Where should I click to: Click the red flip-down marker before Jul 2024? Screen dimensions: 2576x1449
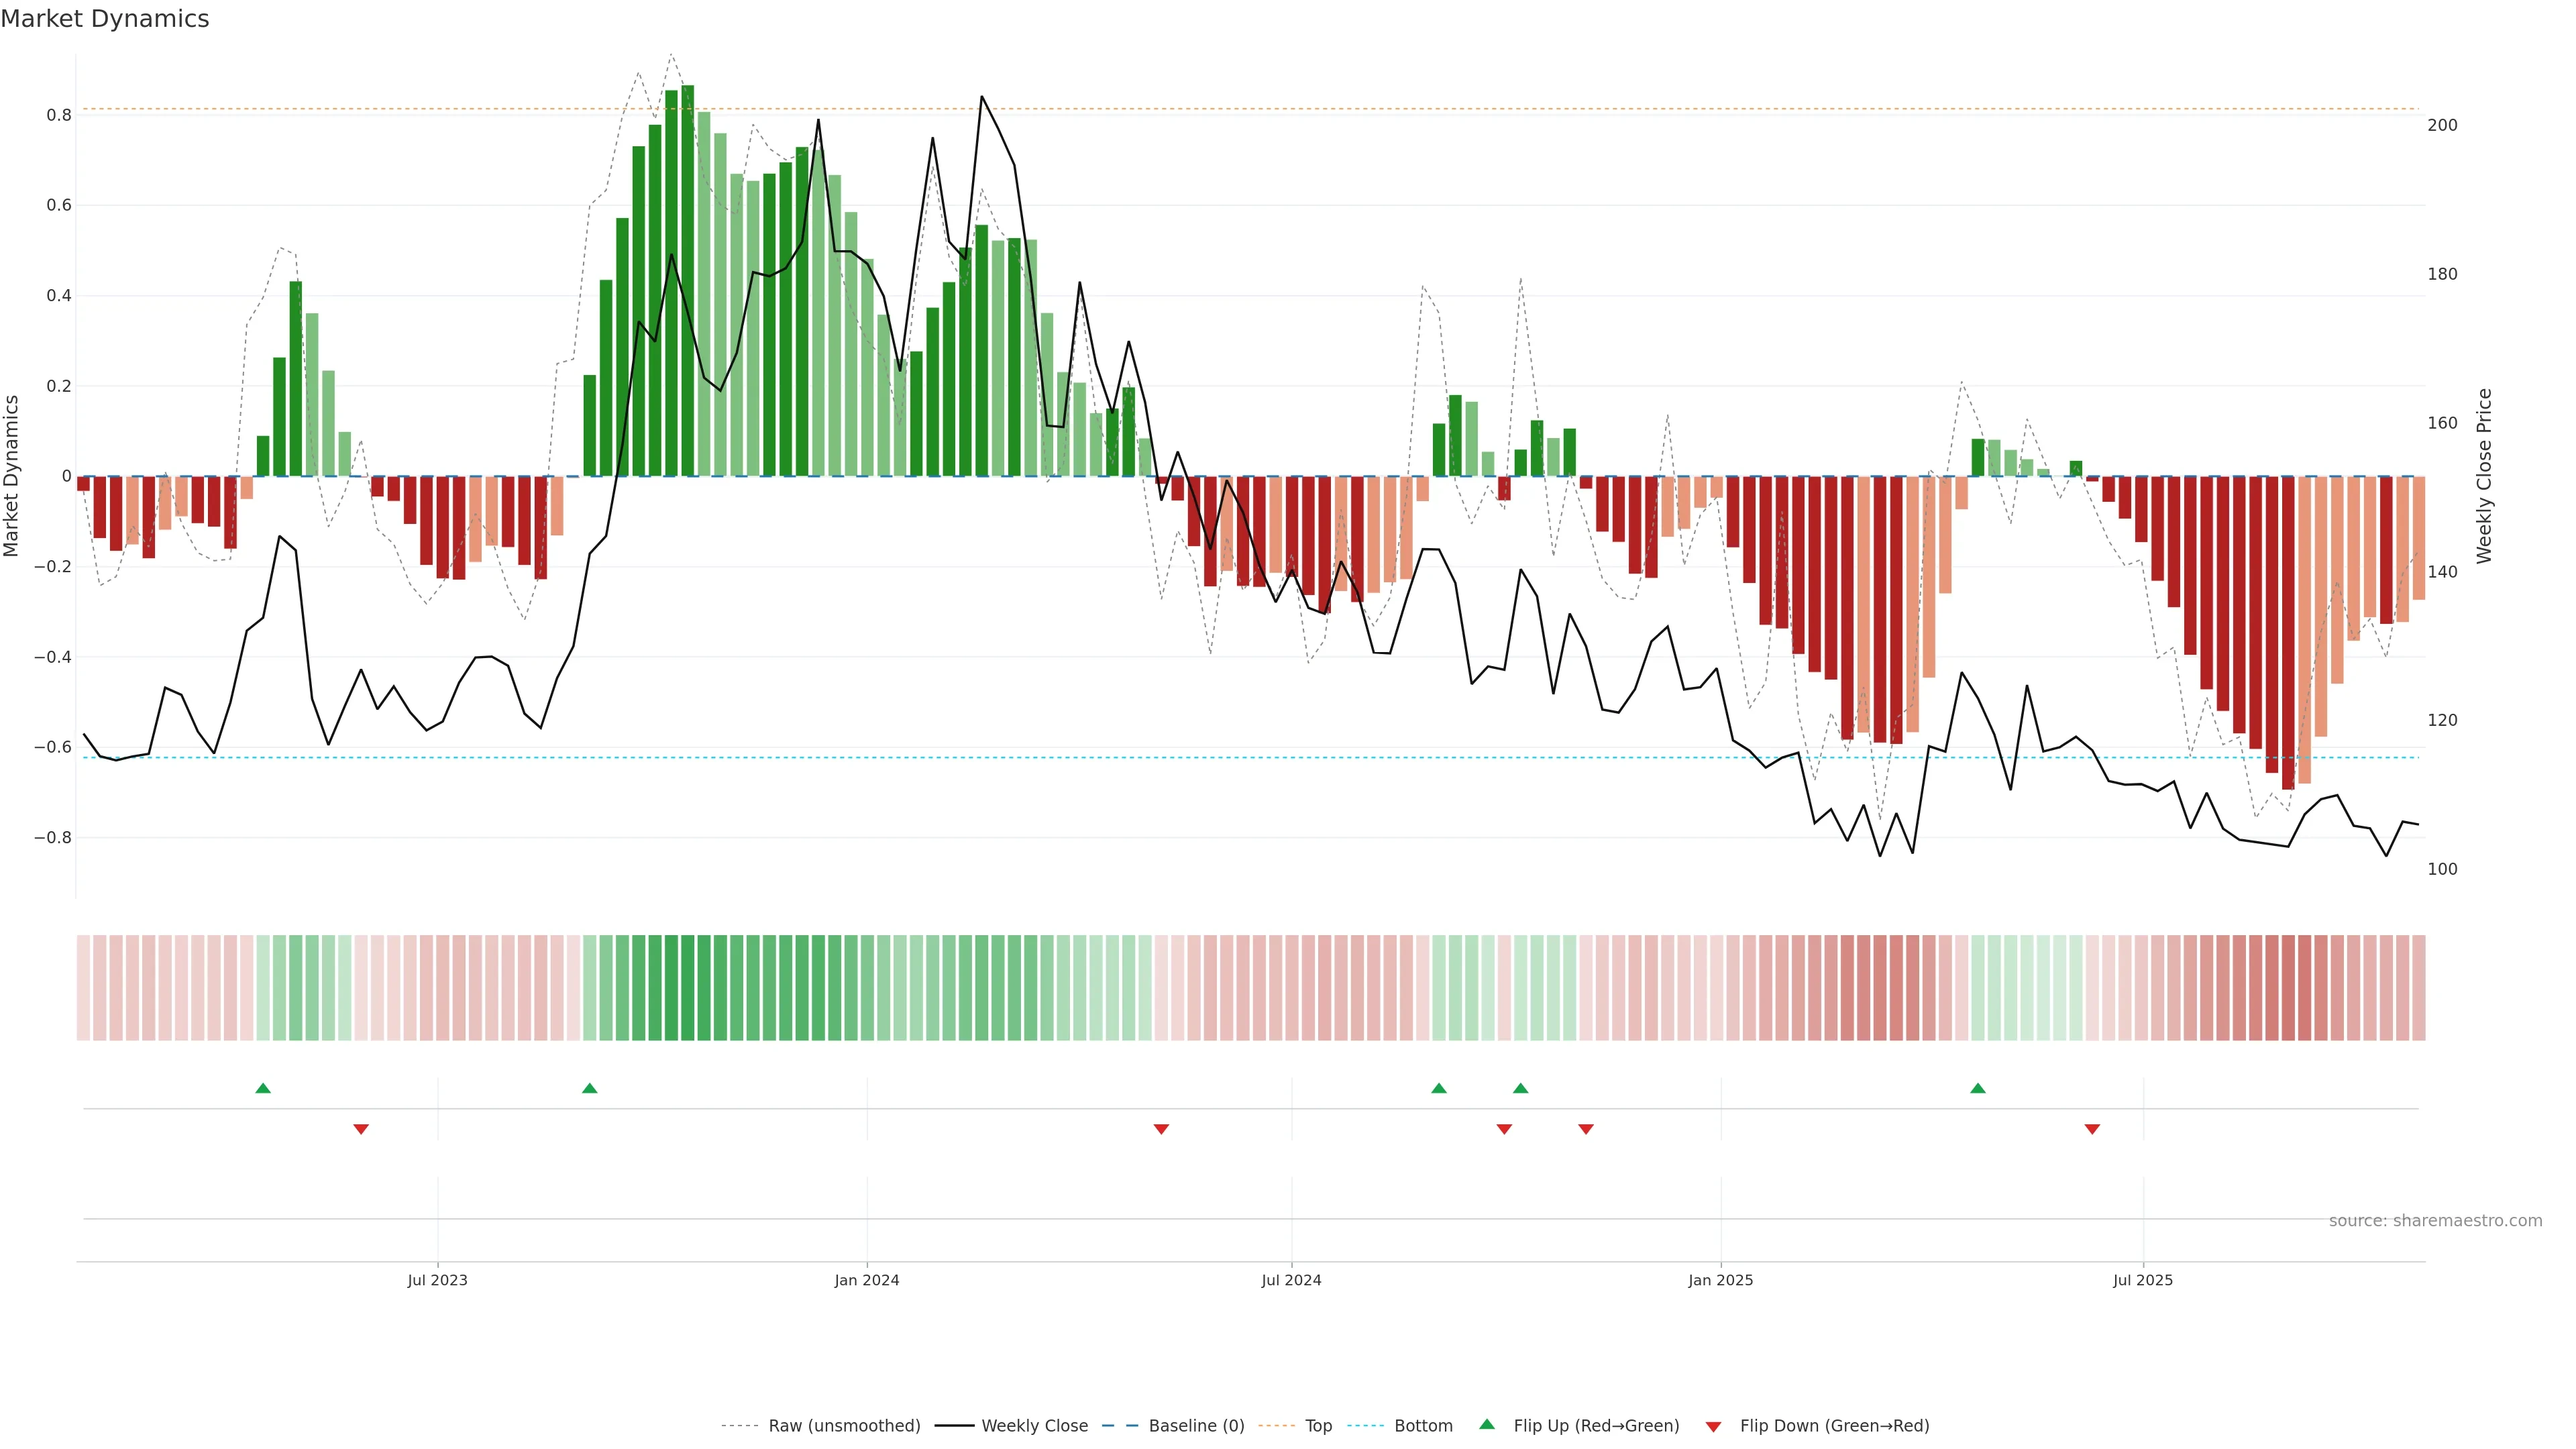pyautogui.click(x=1161, y=1129)
